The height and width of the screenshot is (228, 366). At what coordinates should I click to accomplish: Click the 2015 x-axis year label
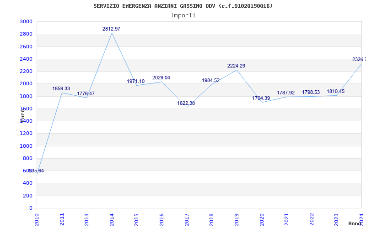click(136, 219)
